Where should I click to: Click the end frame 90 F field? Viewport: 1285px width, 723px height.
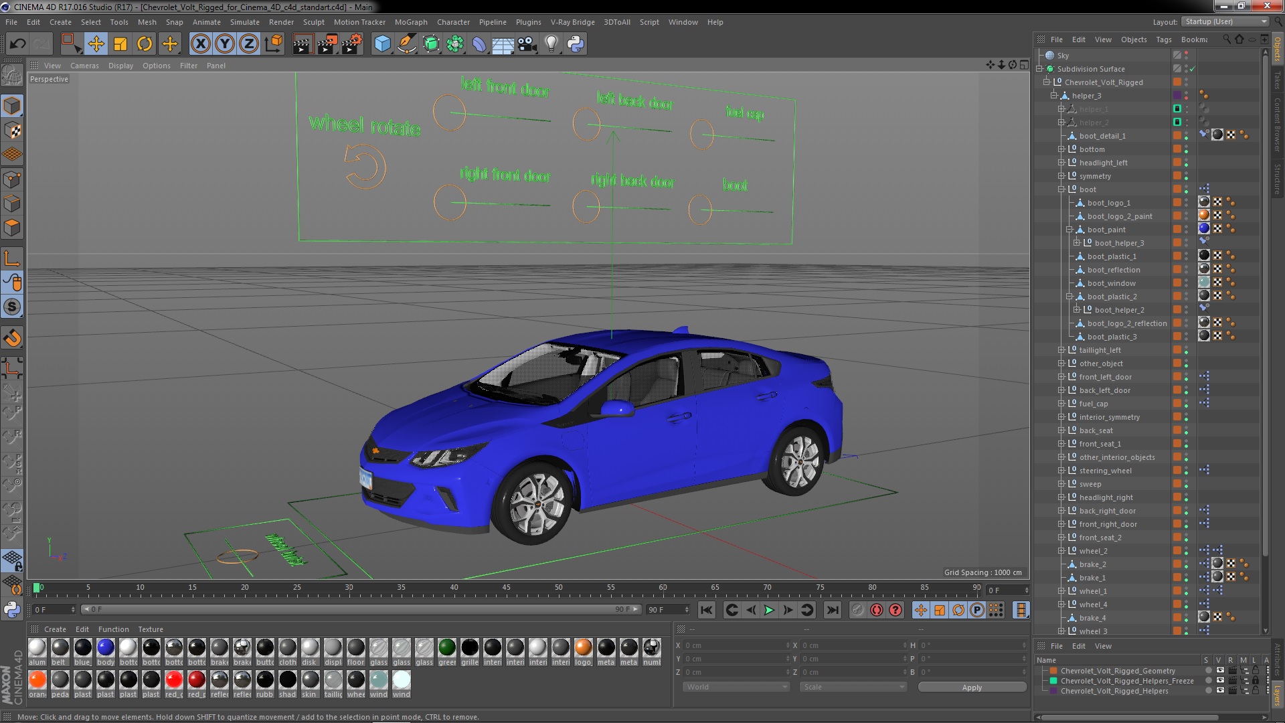point(668,610)
